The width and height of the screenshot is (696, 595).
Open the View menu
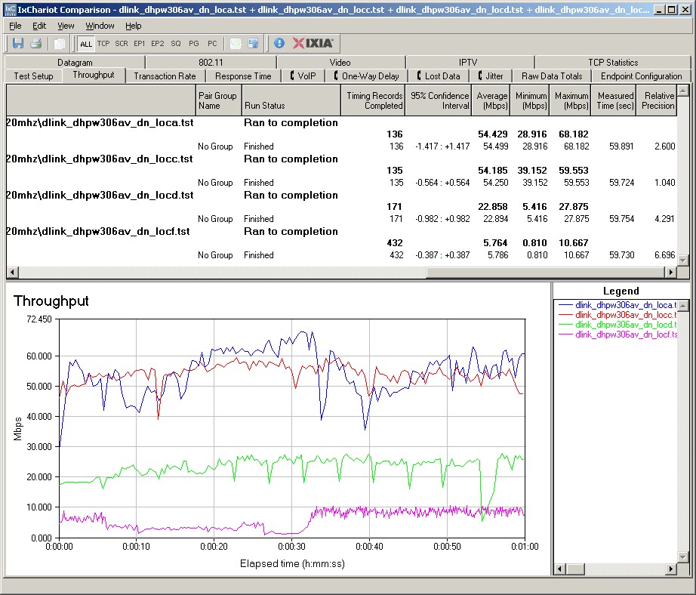pos(66,26)
